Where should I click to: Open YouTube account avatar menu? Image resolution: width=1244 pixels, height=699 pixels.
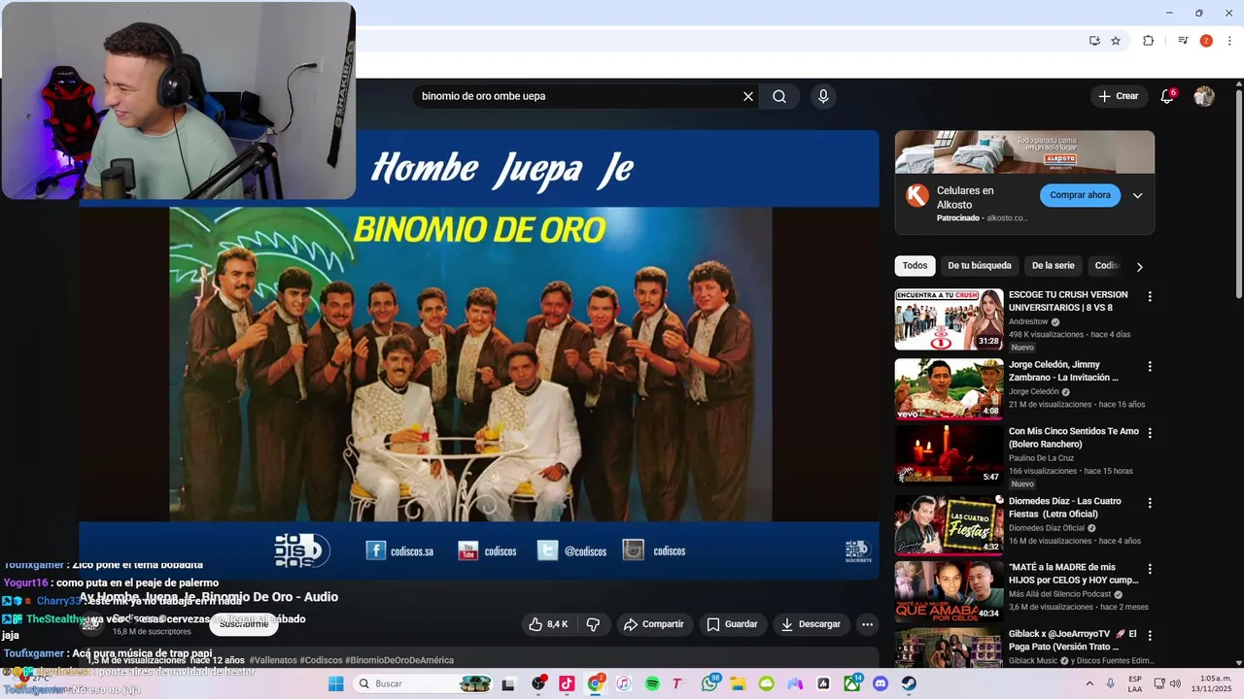click(x=1204, y=96)
